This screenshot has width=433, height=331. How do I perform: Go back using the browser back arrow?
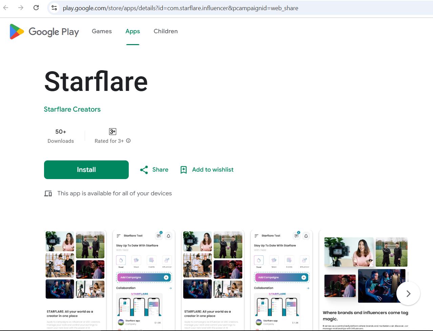6,8
